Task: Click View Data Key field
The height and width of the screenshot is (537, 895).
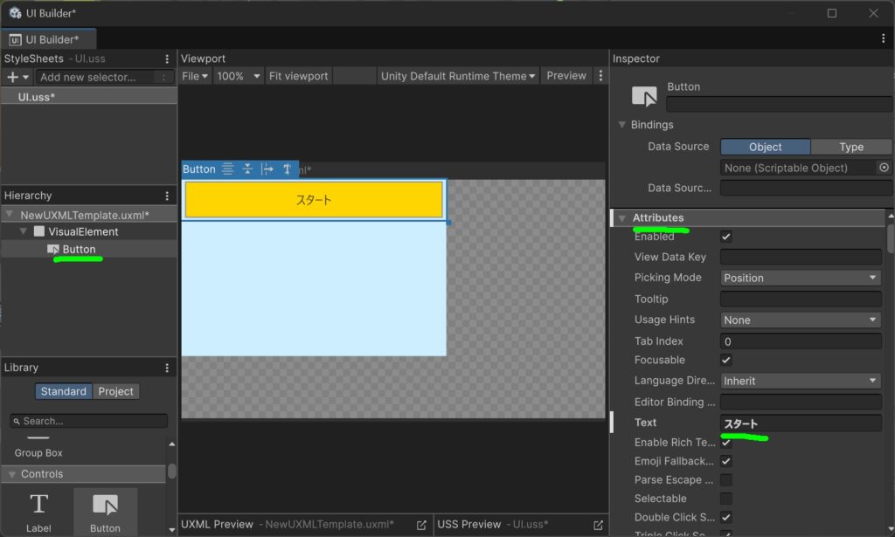Action: tap(801, 257)
